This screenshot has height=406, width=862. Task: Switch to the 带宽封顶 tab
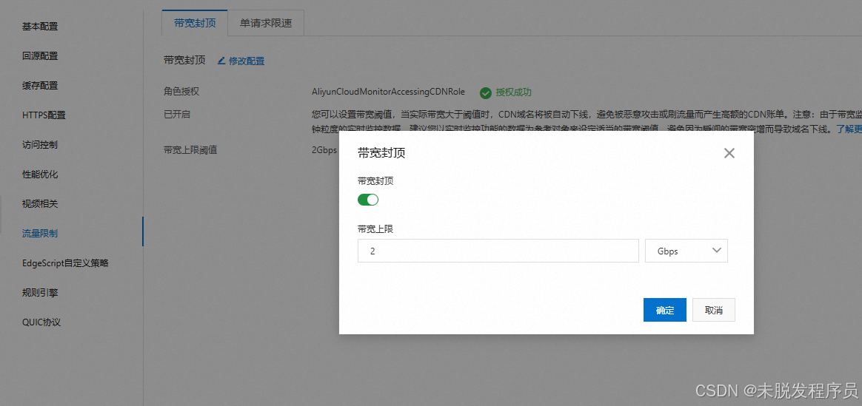click(x=195, y=24)
